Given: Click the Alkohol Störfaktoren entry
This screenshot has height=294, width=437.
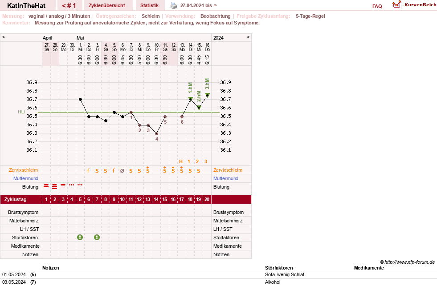Looking at the screenshot, I should (x=273, y=282).
